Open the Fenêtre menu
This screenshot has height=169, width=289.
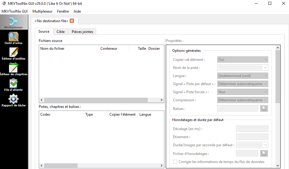click(x=63, y=11)
